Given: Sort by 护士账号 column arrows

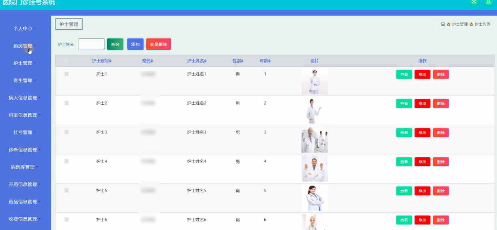Looking at the screenshot, I should pos(111,61).
